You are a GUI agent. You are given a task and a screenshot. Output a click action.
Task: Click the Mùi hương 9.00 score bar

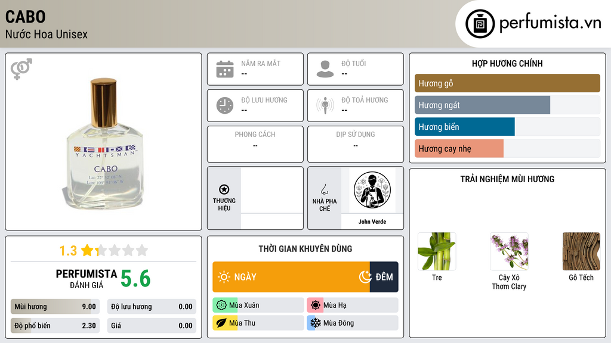[x=55, y=307]
